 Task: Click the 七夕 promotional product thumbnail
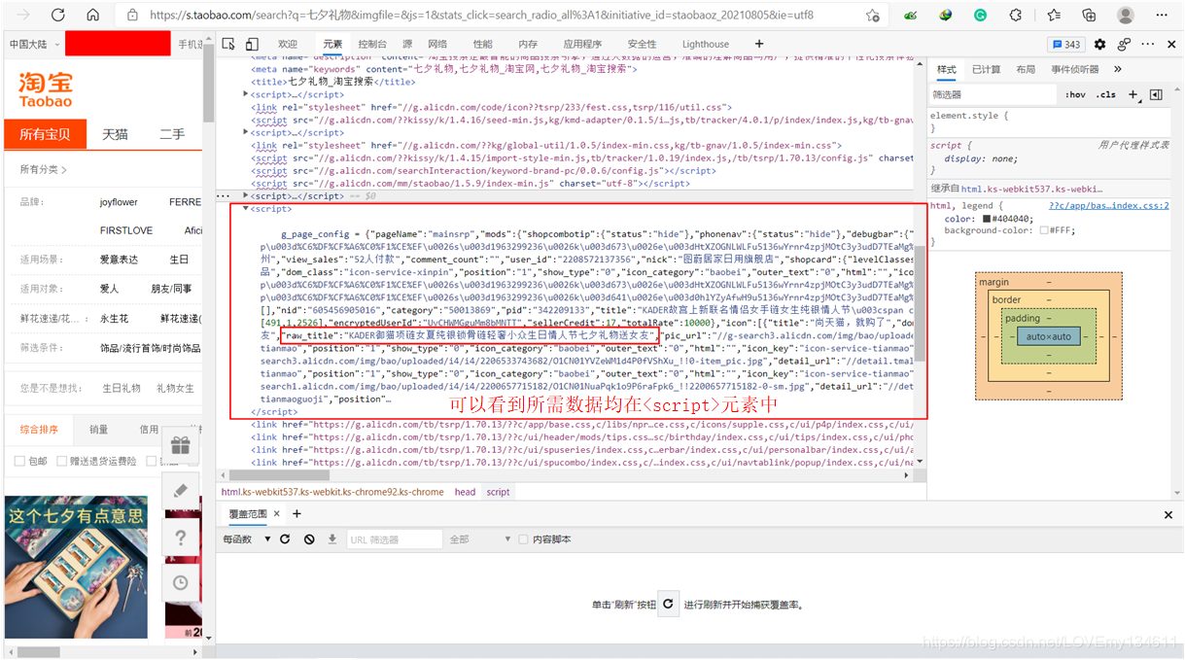(77, 567)
